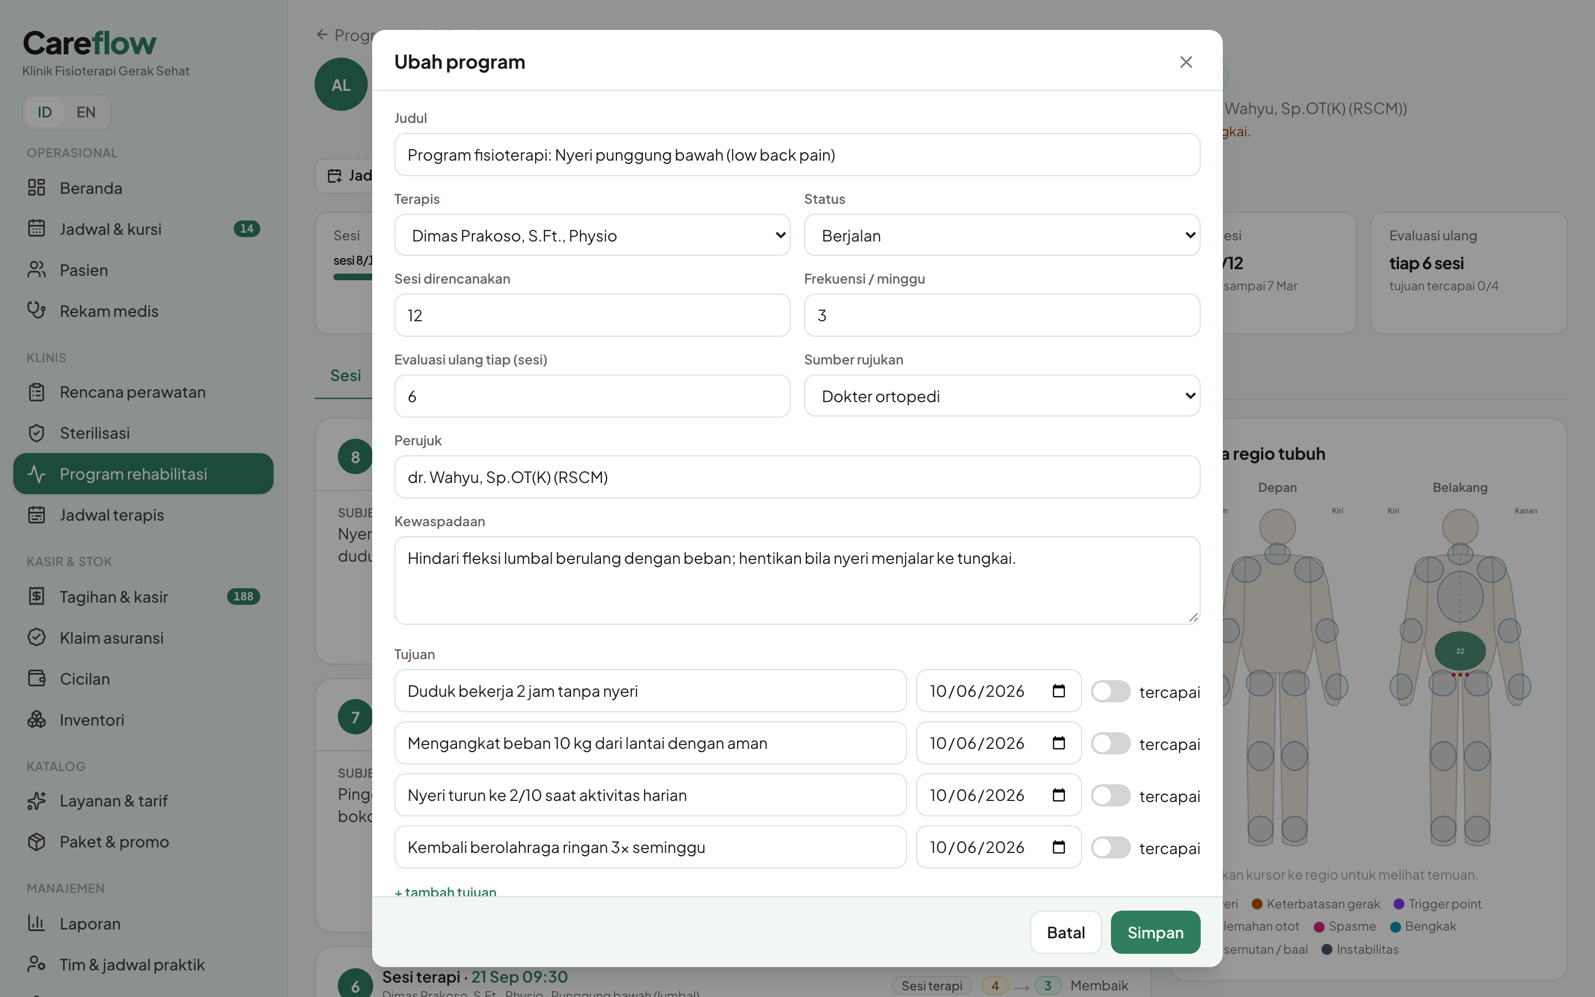Click the Judul input field

797,155
